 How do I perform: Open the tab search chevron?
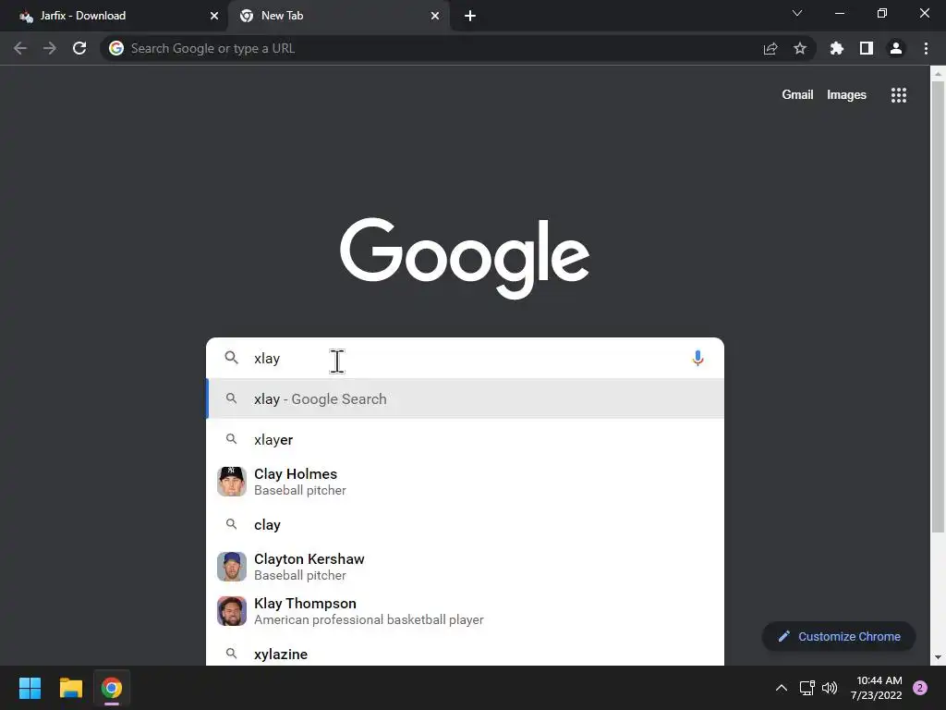(x=797, y=13)
